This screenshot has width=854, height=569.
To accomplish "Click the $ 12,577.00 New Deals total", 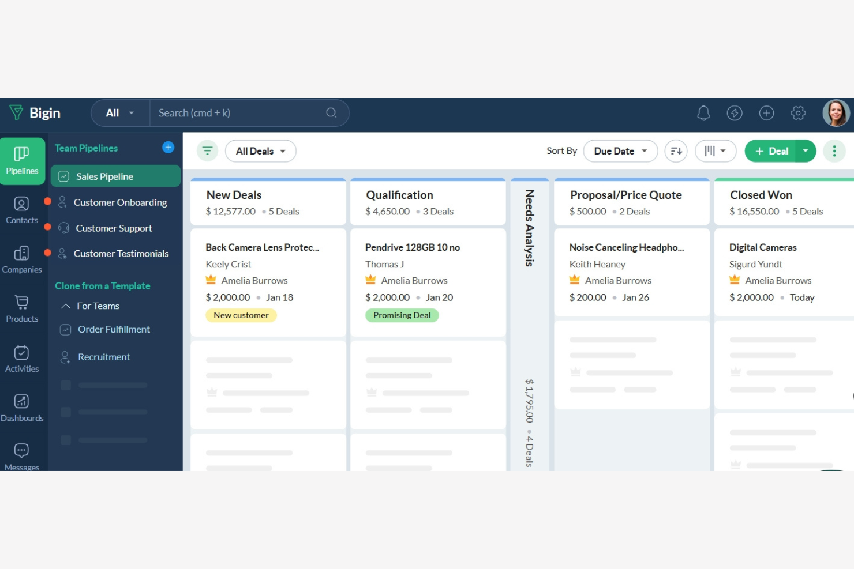I will tap(231, 212).
